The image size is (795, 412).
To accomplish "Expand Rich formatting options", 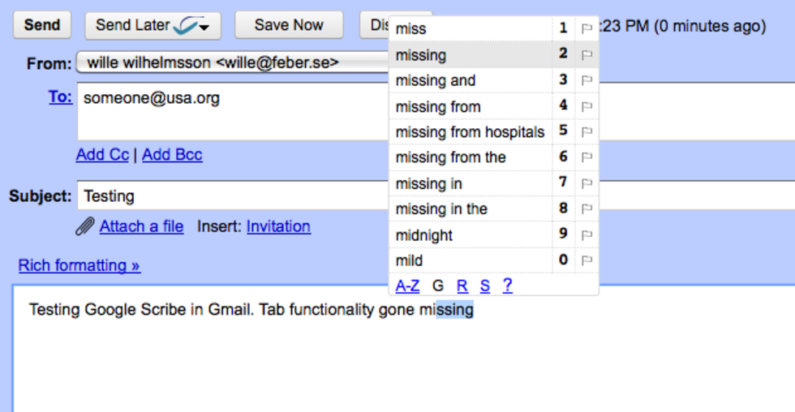I will 79,265.
